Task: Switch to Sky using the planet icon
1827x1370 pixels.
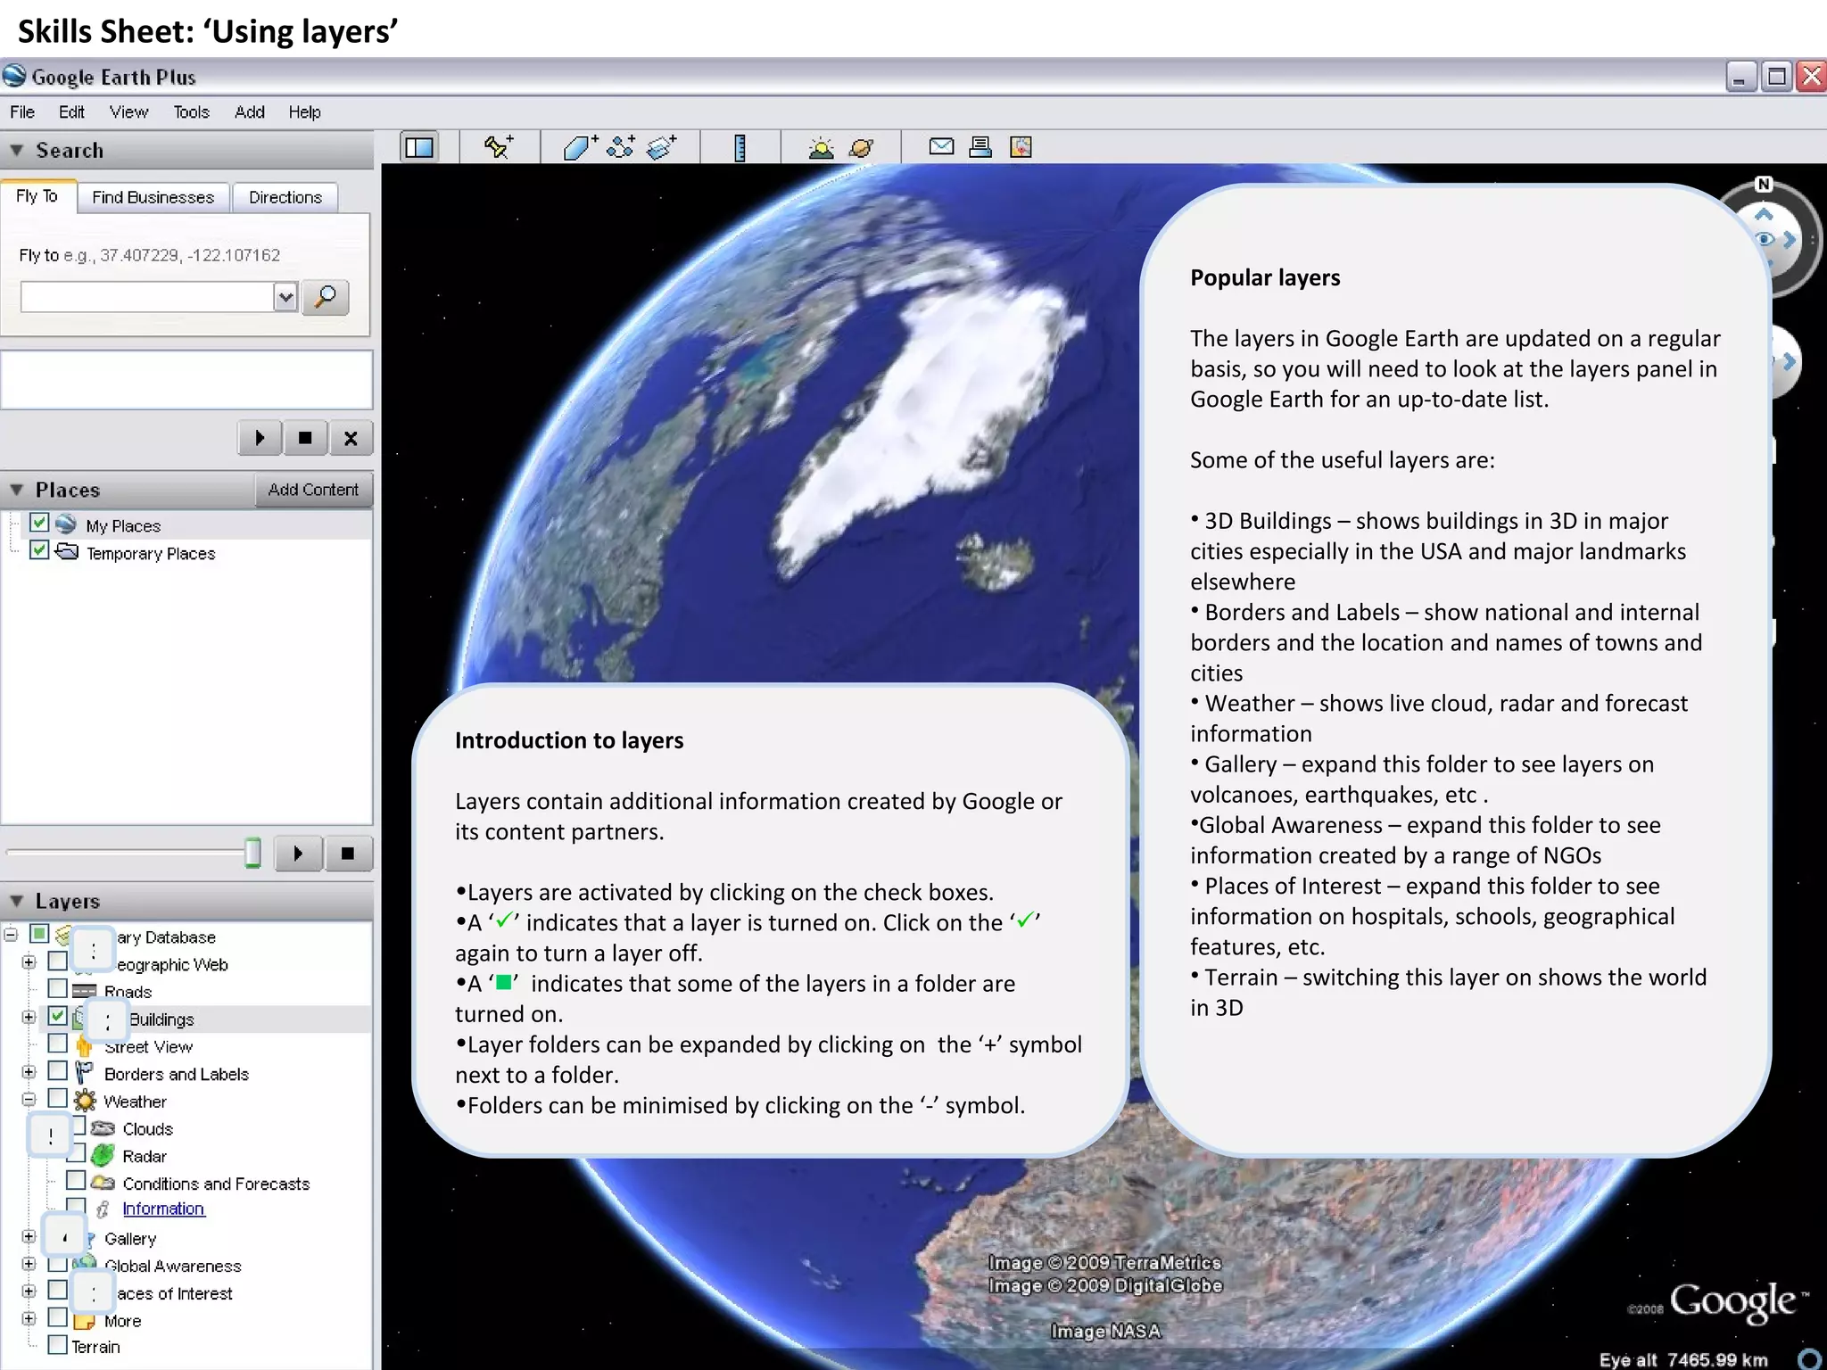Action: coord(862,147)
